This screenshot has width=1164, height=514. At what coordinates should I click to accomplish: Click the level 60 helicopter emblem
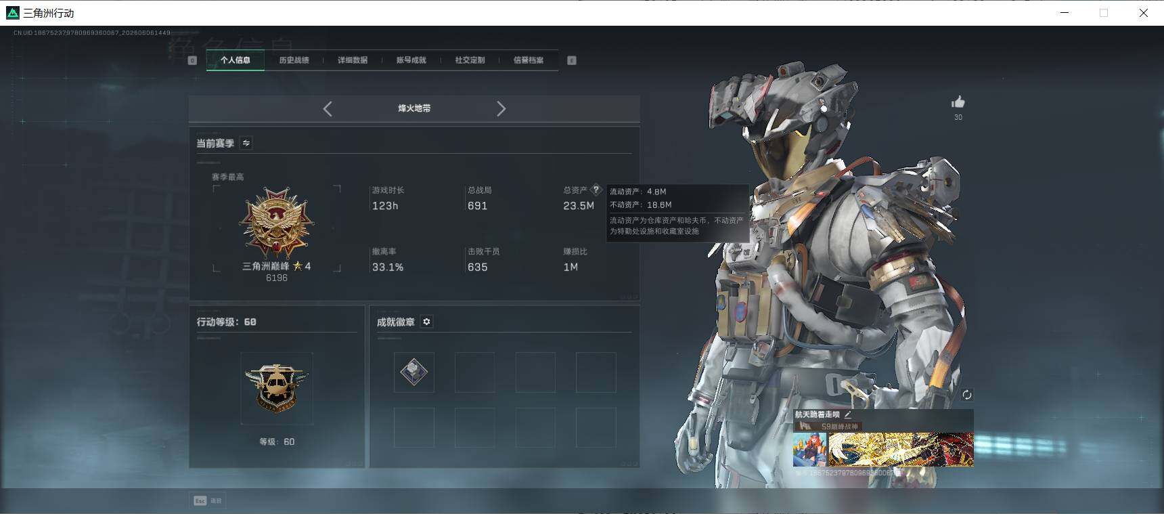click(x=277, y=388)
